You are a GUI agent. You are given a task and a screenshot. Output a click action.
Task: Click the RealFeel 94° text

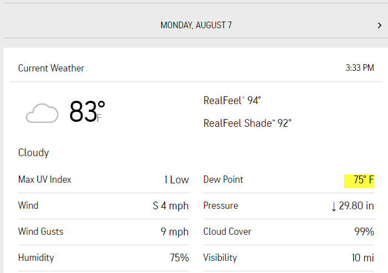tap(232, 100)
